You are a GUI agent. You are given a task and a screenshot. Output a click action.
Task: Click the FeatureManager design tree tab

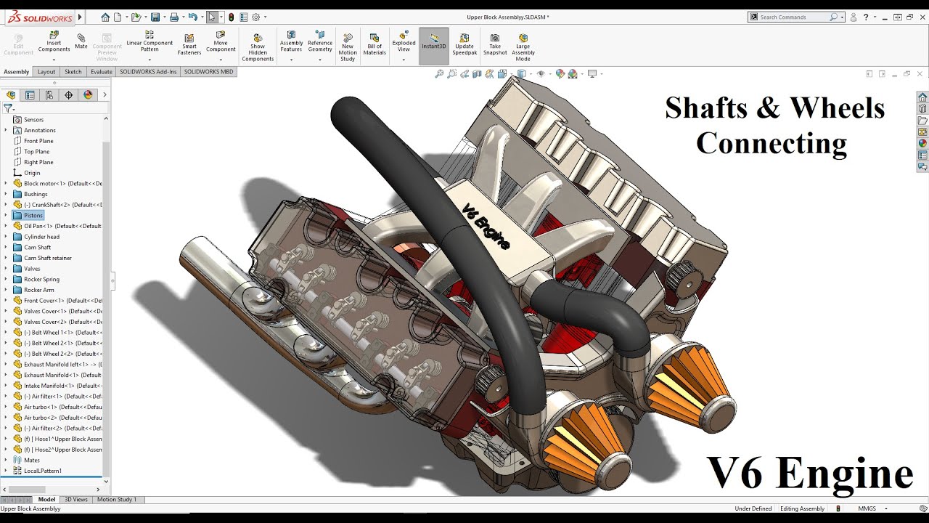tap(11, 95)
